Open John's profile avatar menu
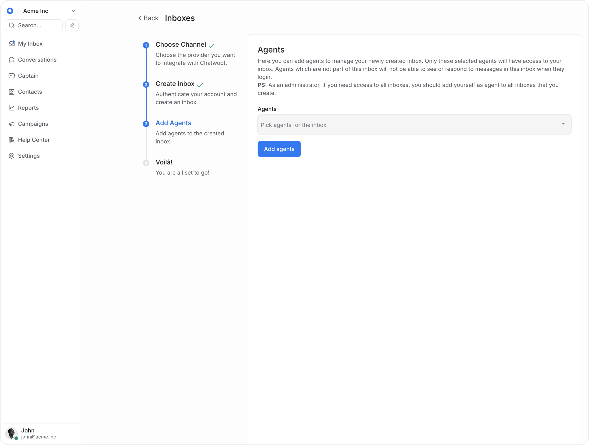Screen dimensions: 589x445 11,433
